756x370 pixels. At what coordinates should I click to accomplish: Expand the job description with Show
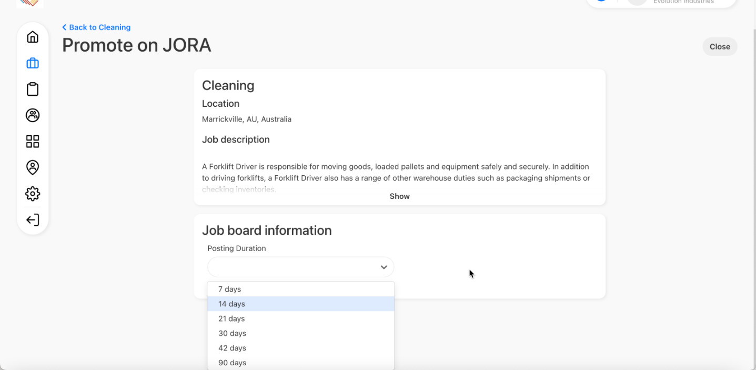tap(399, 196)
